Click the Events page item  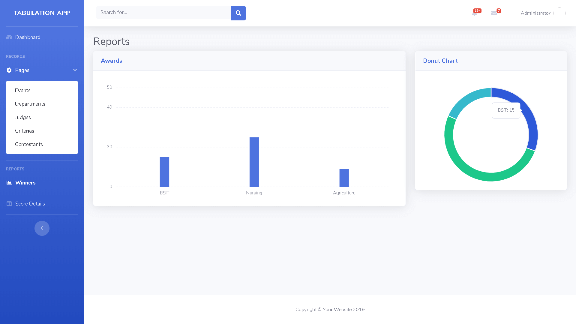pyautogui.click(x=22, y=90)
